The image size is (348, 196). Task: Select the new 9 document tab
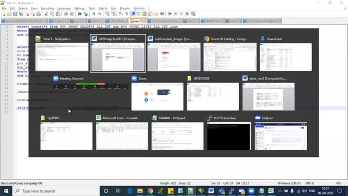tap(138, 21)
